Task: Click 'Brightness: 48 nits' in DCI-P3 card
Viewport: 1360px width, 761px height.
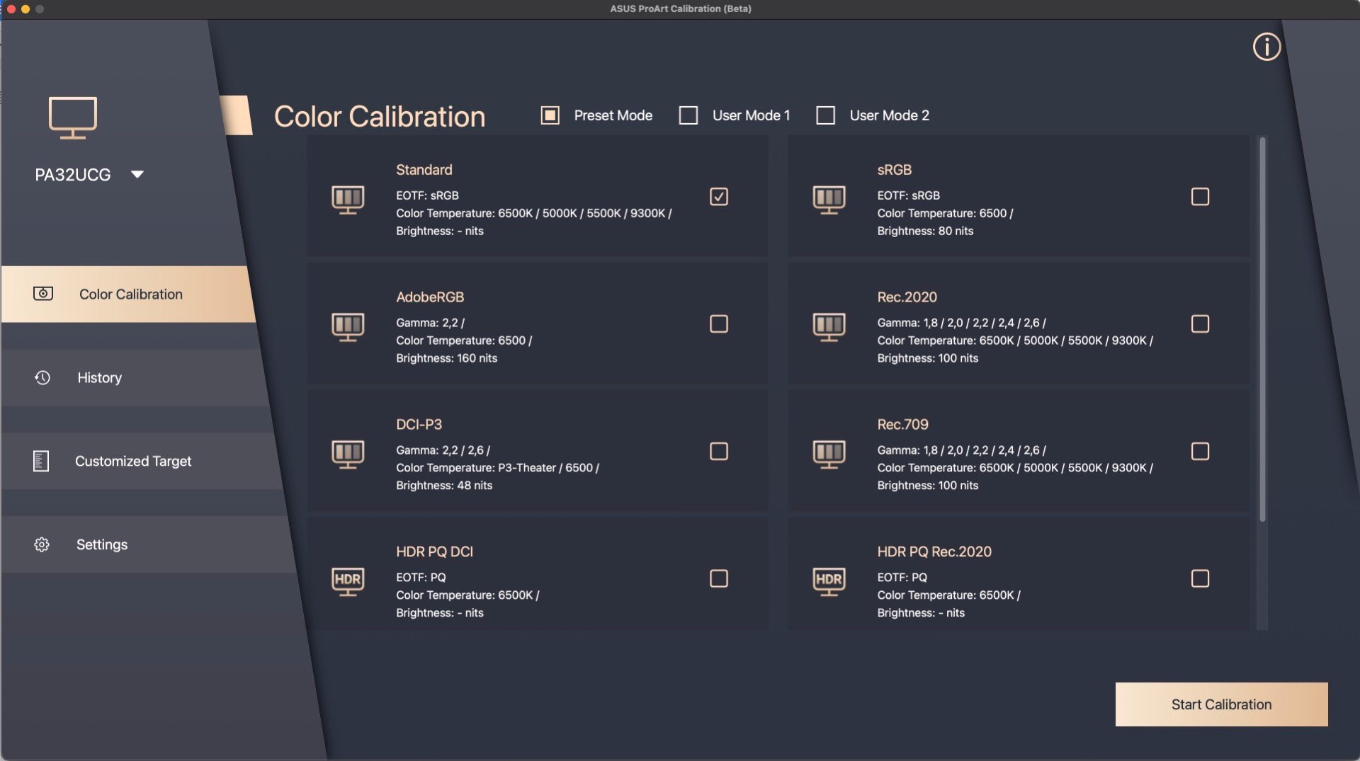Action: pos(444,486)
